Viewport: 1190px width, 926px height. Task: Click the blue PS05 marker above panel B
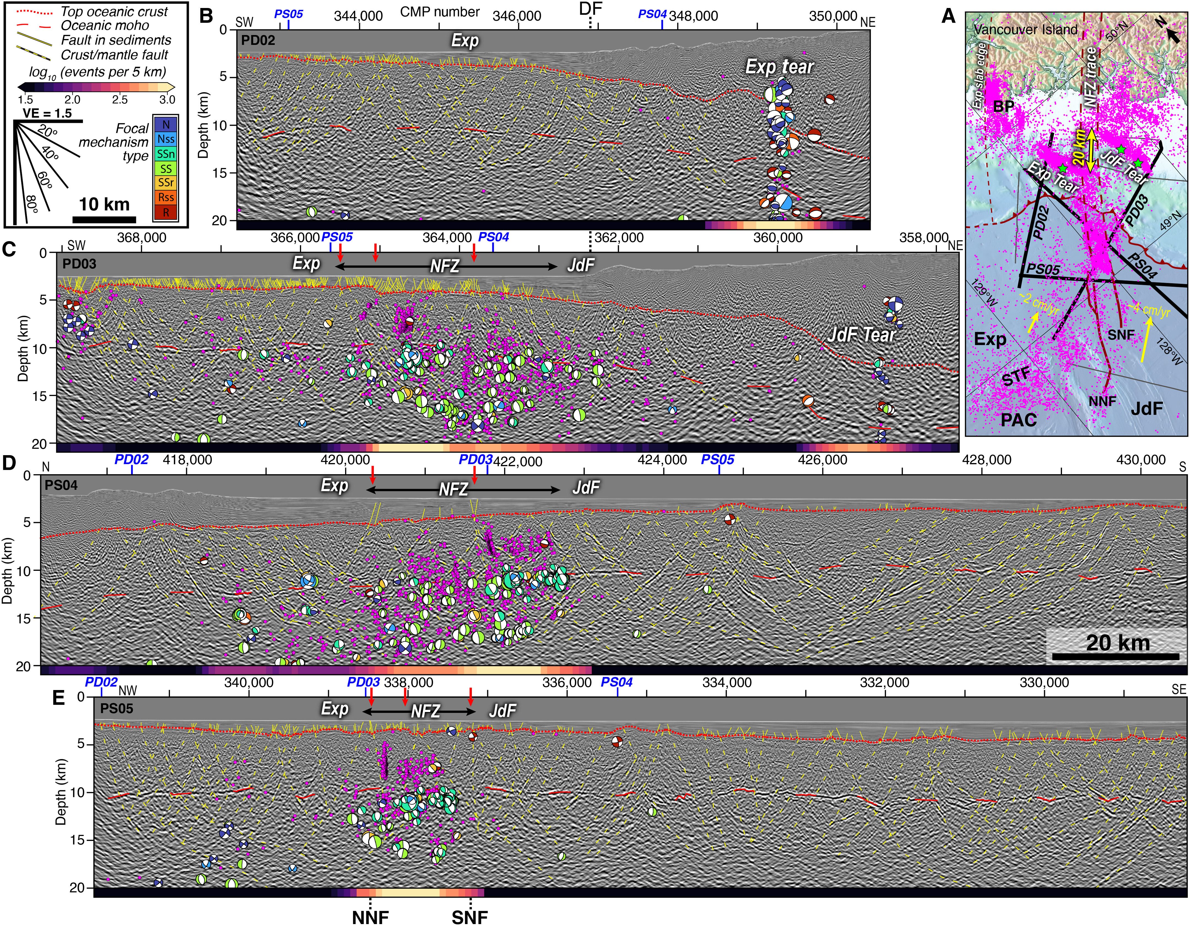(288, 15)
